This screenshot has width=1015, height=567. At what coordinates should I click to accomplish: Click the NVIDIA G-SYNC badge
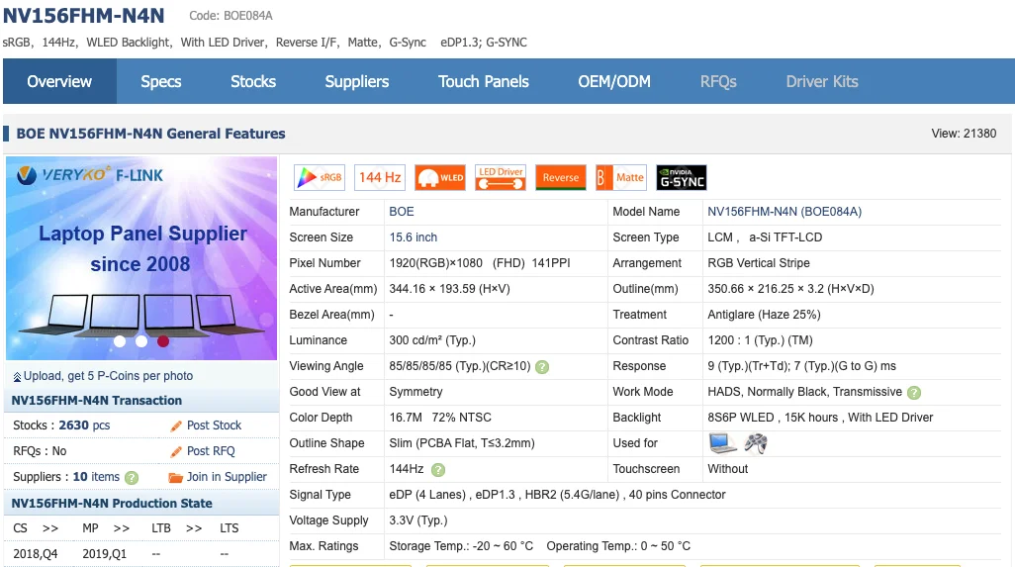tap(682, 177)
